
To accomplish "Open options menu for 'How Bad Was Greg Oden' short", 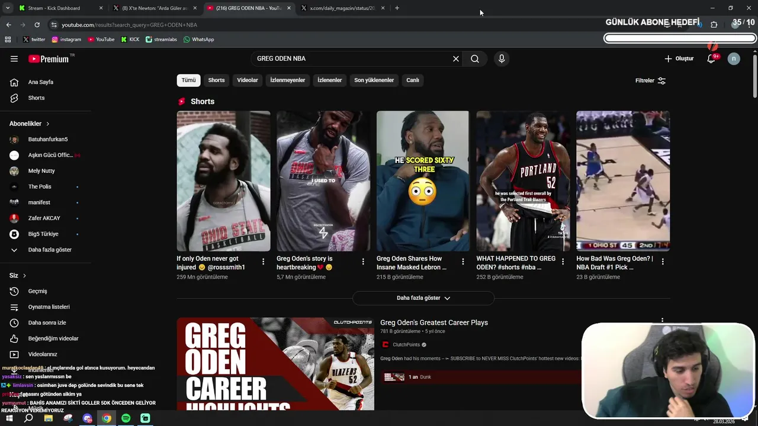I will click(663, 262).
